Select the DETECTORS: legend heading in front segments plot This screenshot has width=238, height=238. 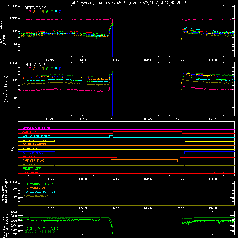pyautogui.click(x=36, y=8)
